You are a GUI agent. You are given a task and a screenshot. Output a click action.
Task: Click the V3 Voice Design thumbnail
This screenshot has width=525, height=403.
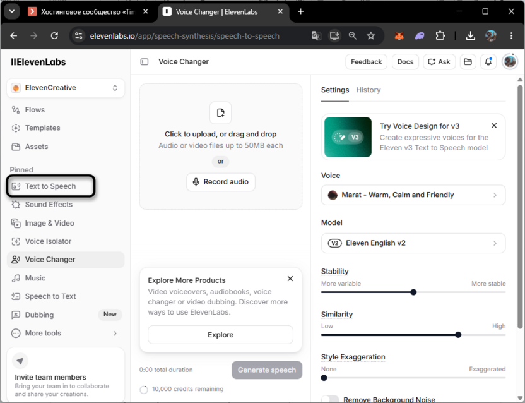(348, 137)
